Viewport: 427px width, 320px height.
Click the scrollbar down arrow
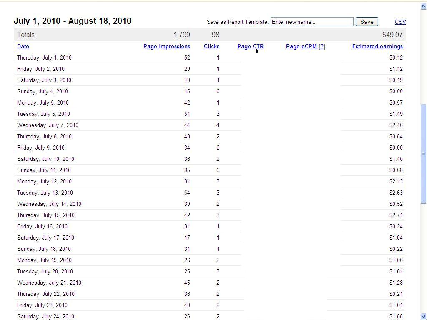(424, 317)
